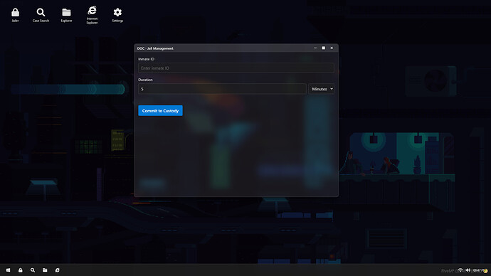Launch Explorer from the desktop
Viewport: 491px width, 276px height.
point(66,15)
